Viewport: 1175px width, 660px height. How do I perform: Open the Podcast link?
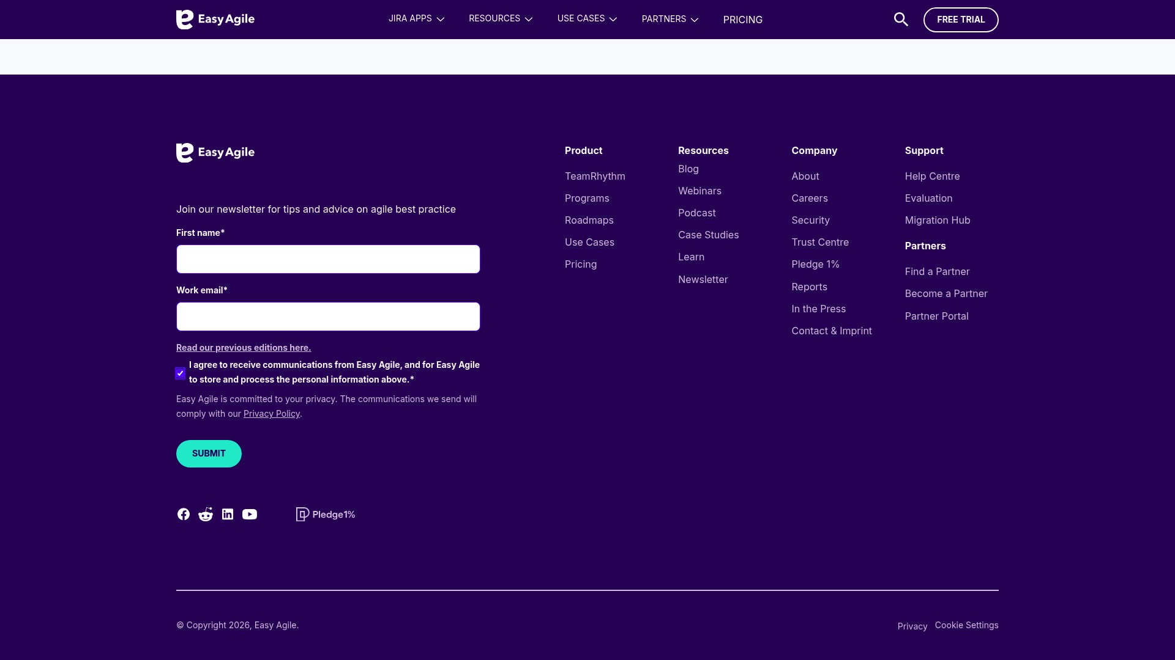[x=697, y=213]
